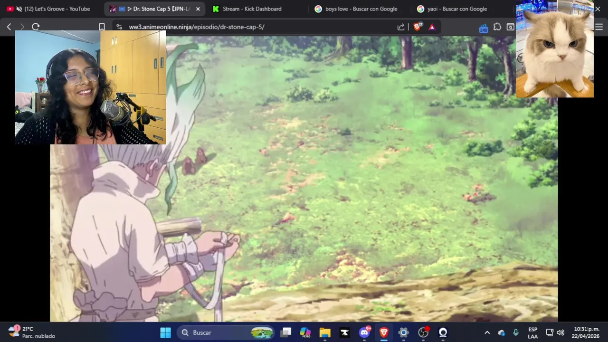608x342 pixels.
Task: Open the Extensions puzzle piece menu
Action: (x=497, y=27)
